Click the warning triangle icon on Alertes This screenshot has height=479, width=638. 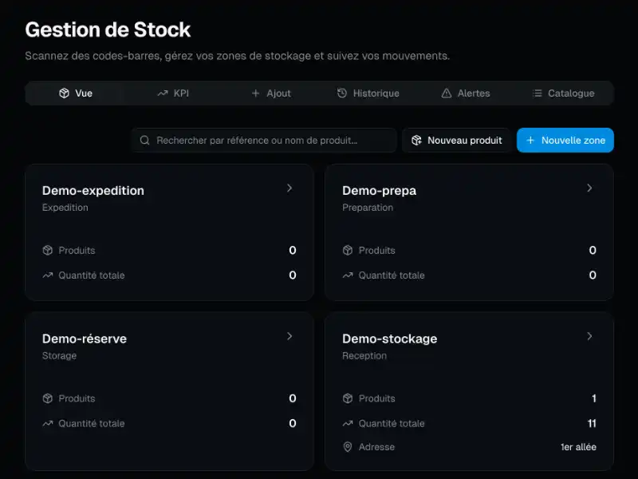point(447,93)
